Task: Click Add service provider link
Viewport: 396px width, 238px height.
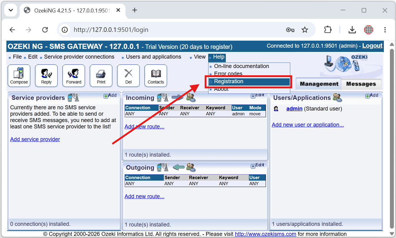Action: click(x=35, y=139)
